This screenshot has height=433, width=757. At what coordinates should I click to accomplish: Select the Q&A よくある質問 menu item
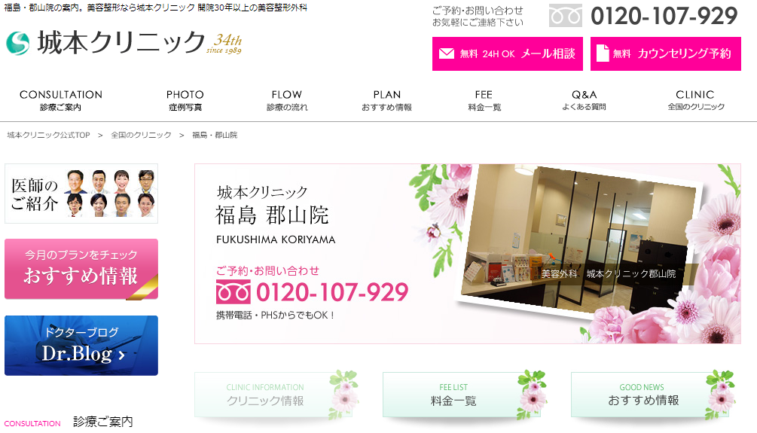tap(584, 100)
